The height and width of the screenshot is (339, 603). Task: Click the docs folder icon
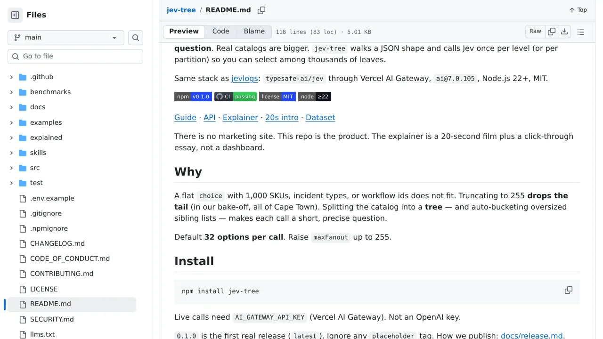pyautogui.click(x=23, y=107)
